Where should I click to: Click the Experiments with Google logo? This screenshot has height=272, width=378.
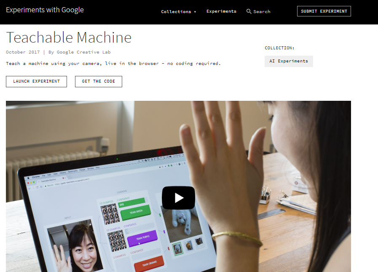(45, 10)
